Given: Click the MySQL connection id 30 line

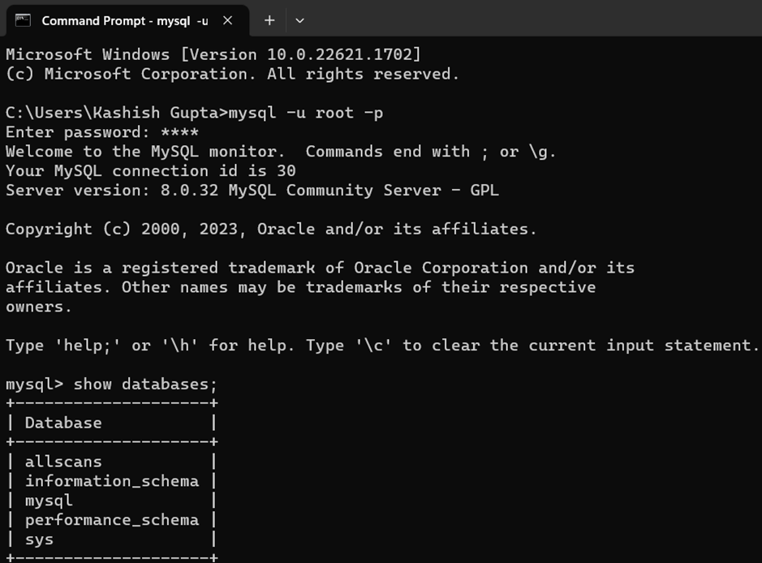Looking at the screenshot, I should point(151,171).
